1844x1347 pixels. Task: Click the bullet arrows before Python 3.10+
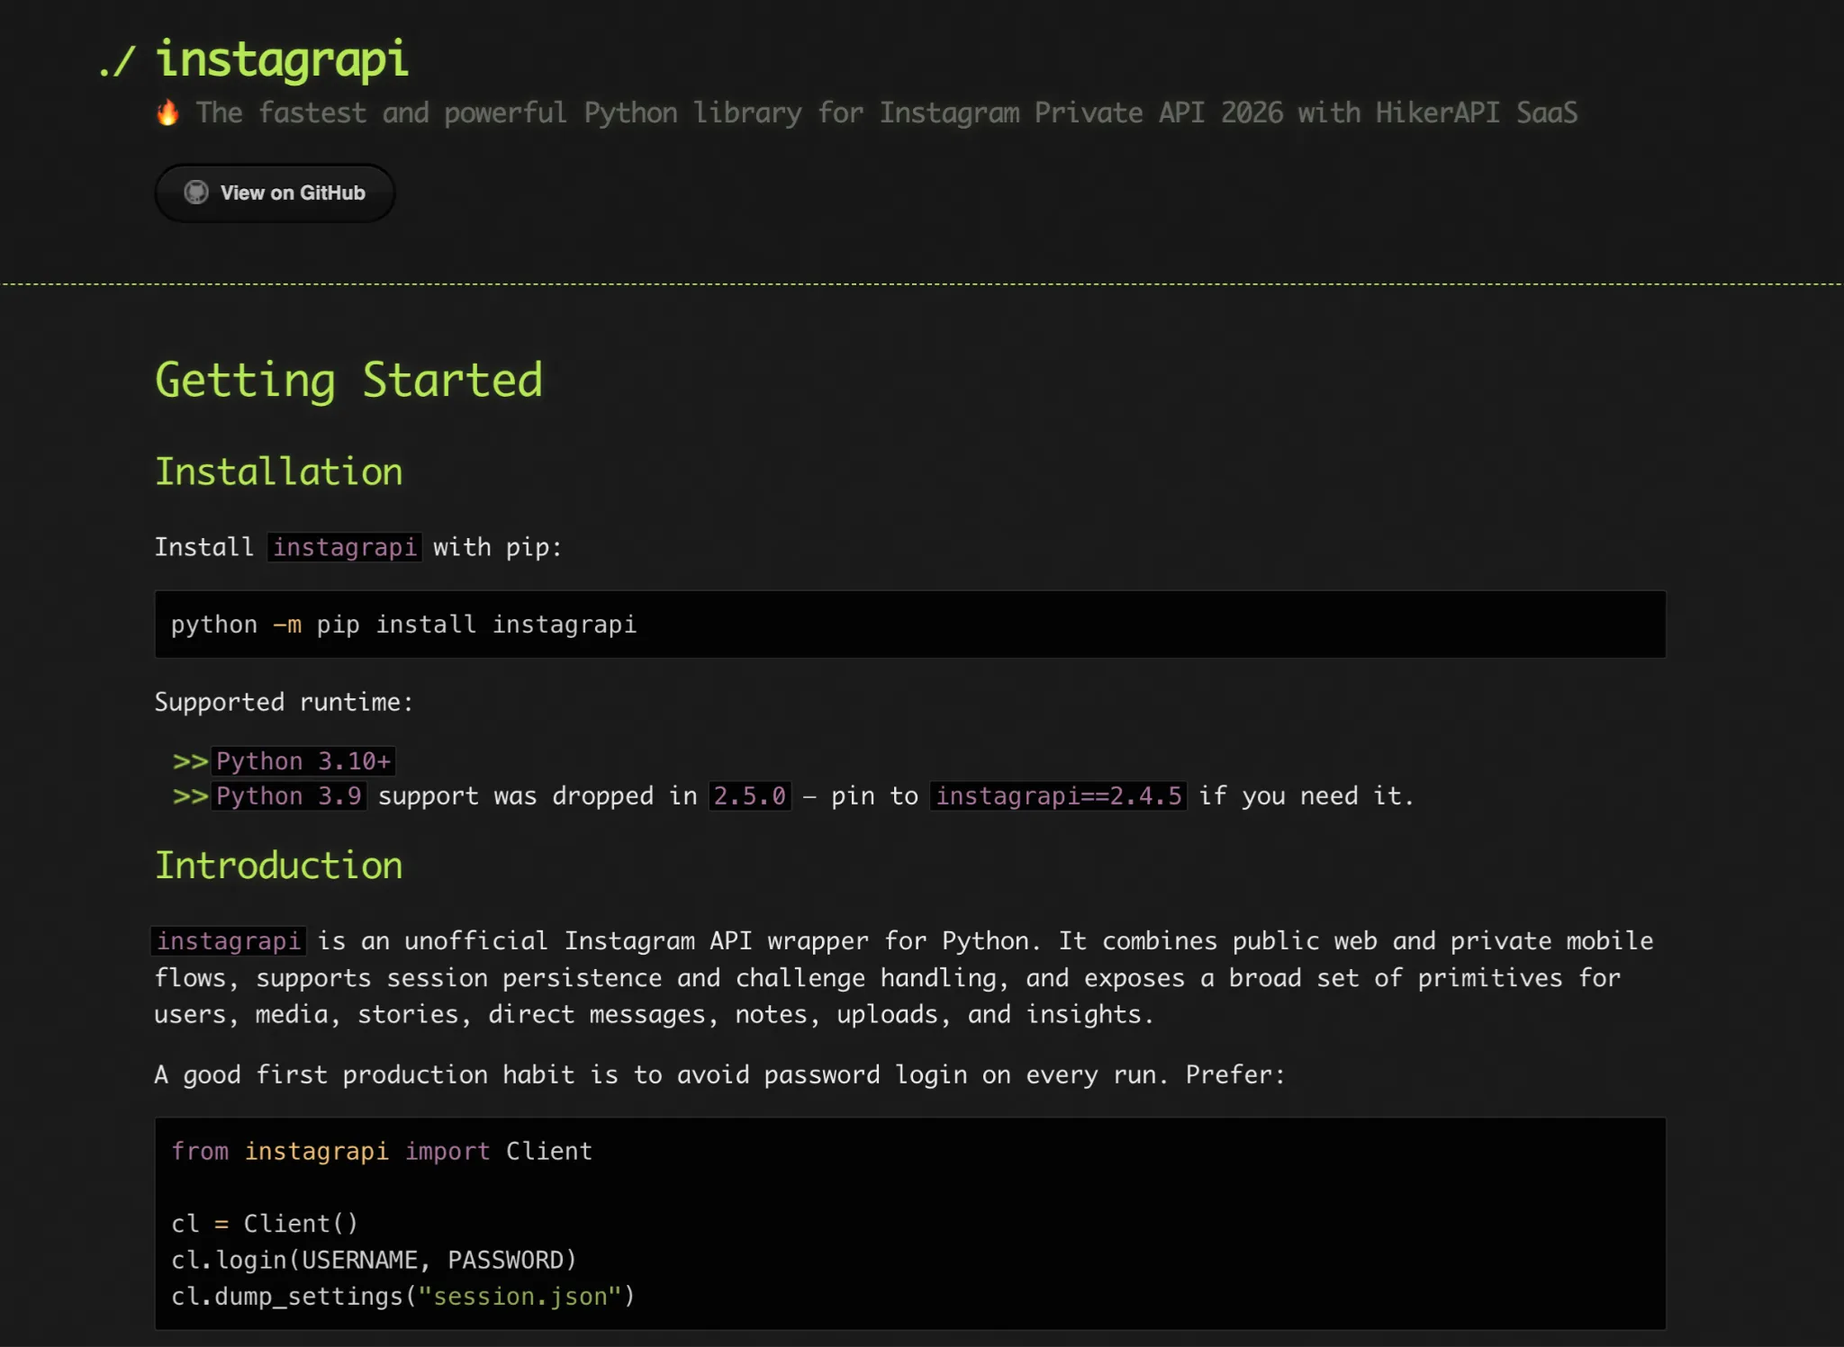coord(190,762)
